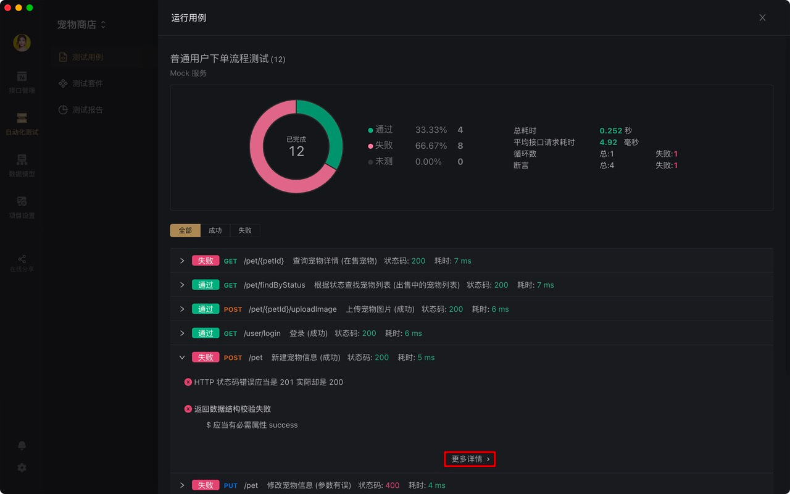Click 失败 badge on /pet/{petId} row
Viewport: 790px width, 494px height.
pyautogui.click(x=206, y=261)
